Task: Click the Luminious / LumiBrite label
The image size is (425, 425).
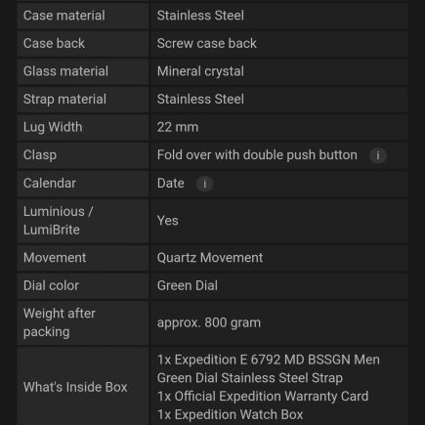Action: (58, 221)
